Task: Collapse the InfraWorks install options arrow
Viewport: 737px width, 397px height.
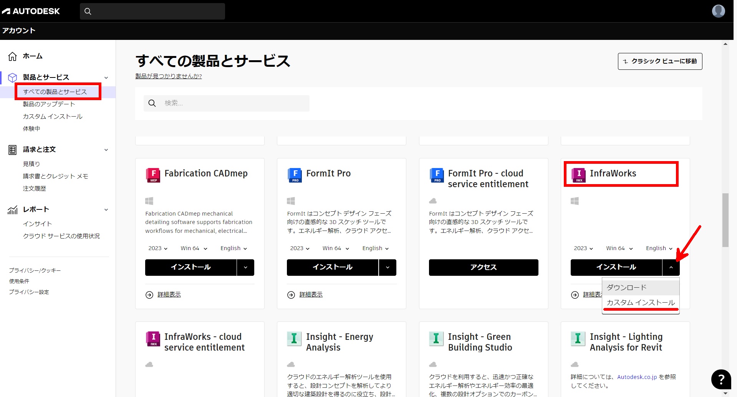Action: [671, 267]
